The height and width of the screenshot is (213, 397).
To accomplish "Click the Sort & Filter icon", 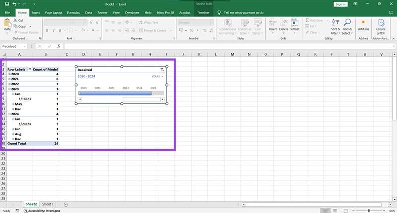I will (335, 26).
